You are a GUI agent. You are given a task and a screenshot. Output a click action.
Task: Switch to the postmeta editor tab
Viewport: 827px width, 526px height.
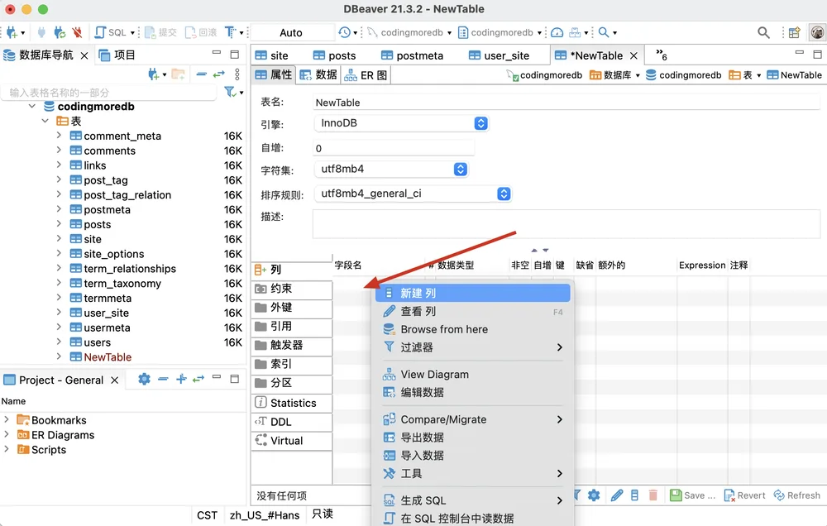[412, 55]
